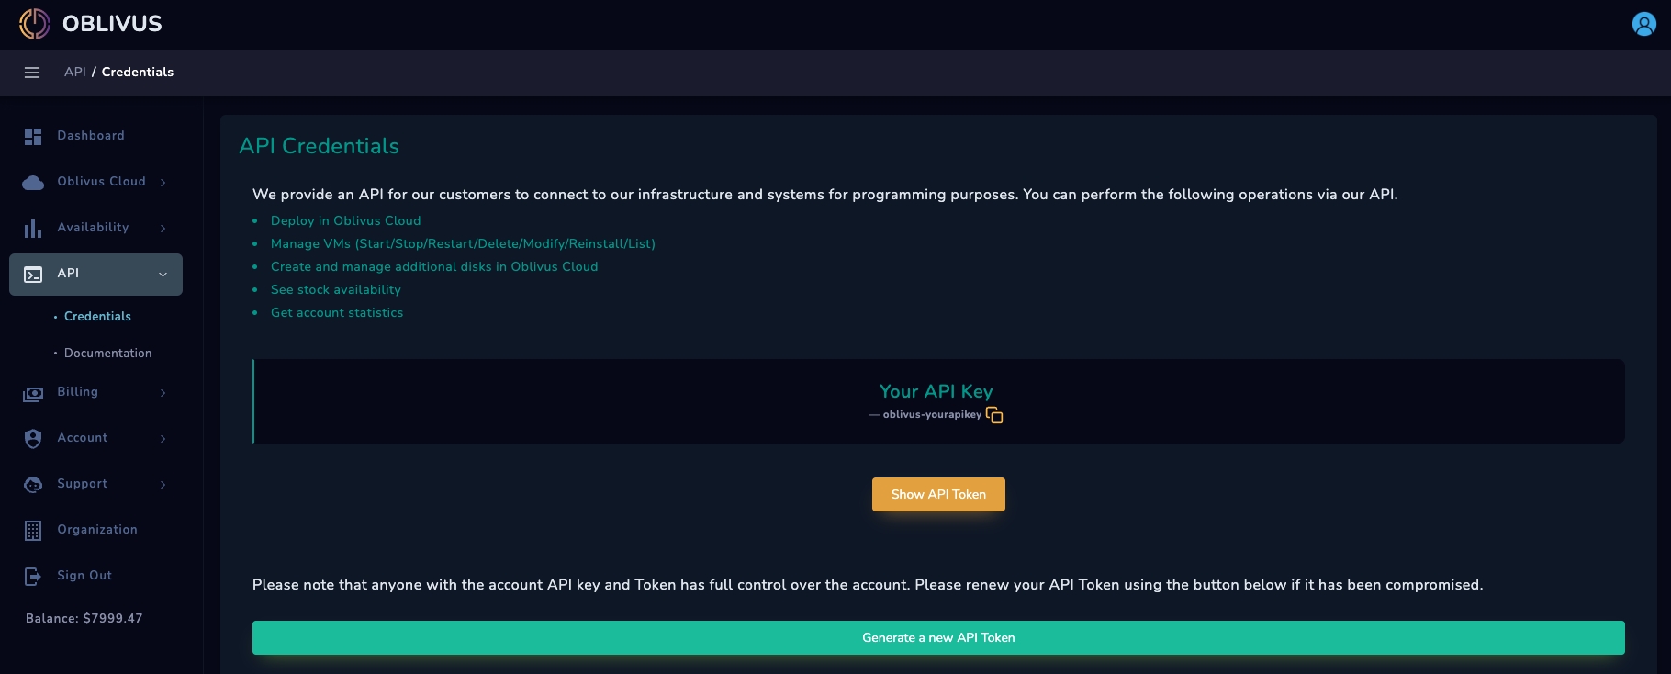Toggle the hamburger sidebar menu

32,73
